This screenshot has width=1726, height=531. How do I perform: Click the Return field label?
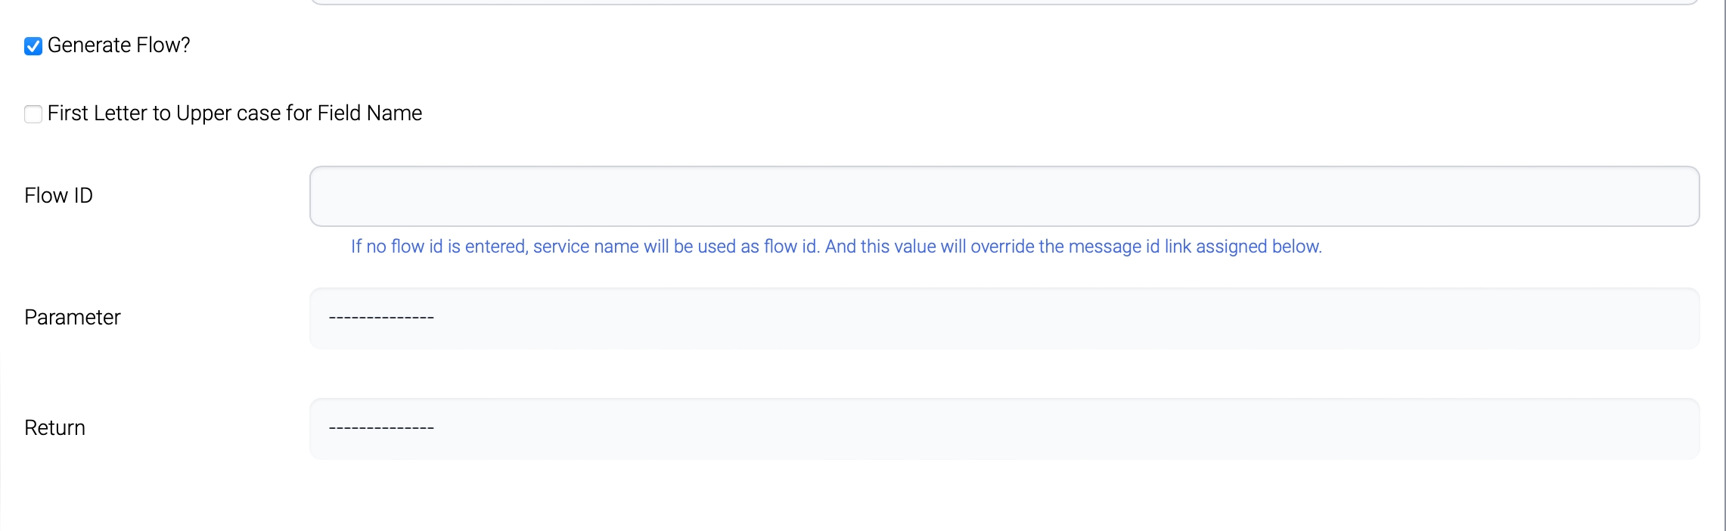coord(54,428)
